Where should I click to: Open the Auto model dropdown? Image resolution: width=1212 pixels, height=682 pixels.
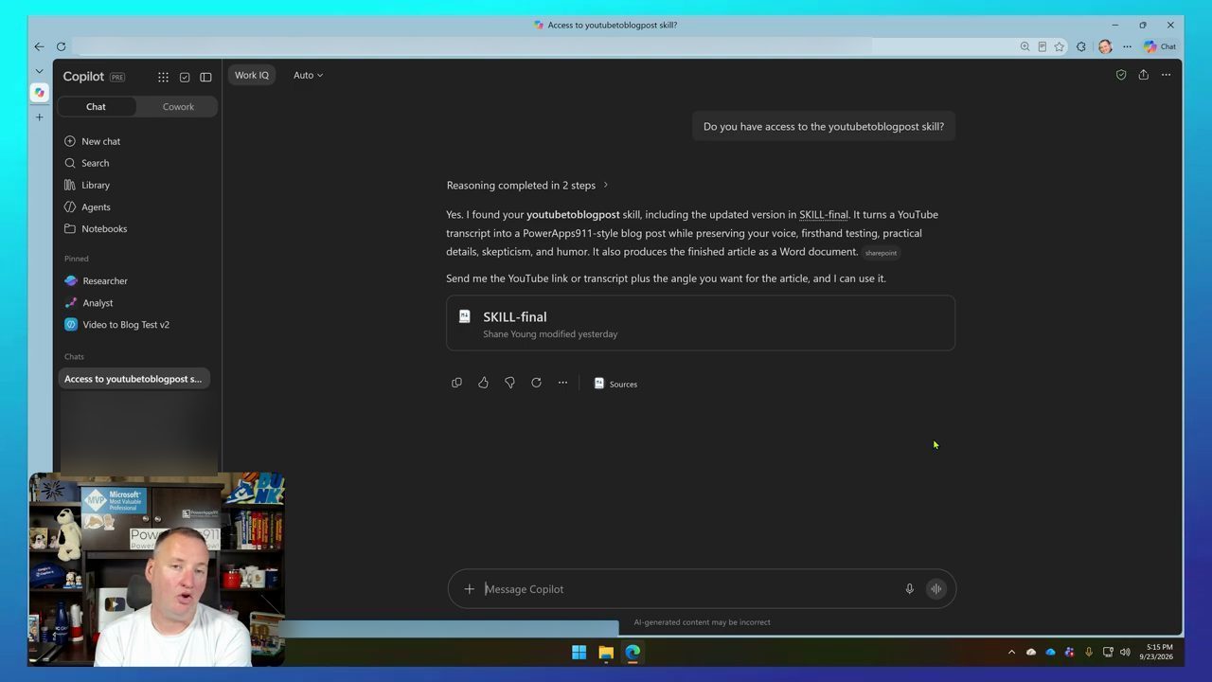point(308,75)
